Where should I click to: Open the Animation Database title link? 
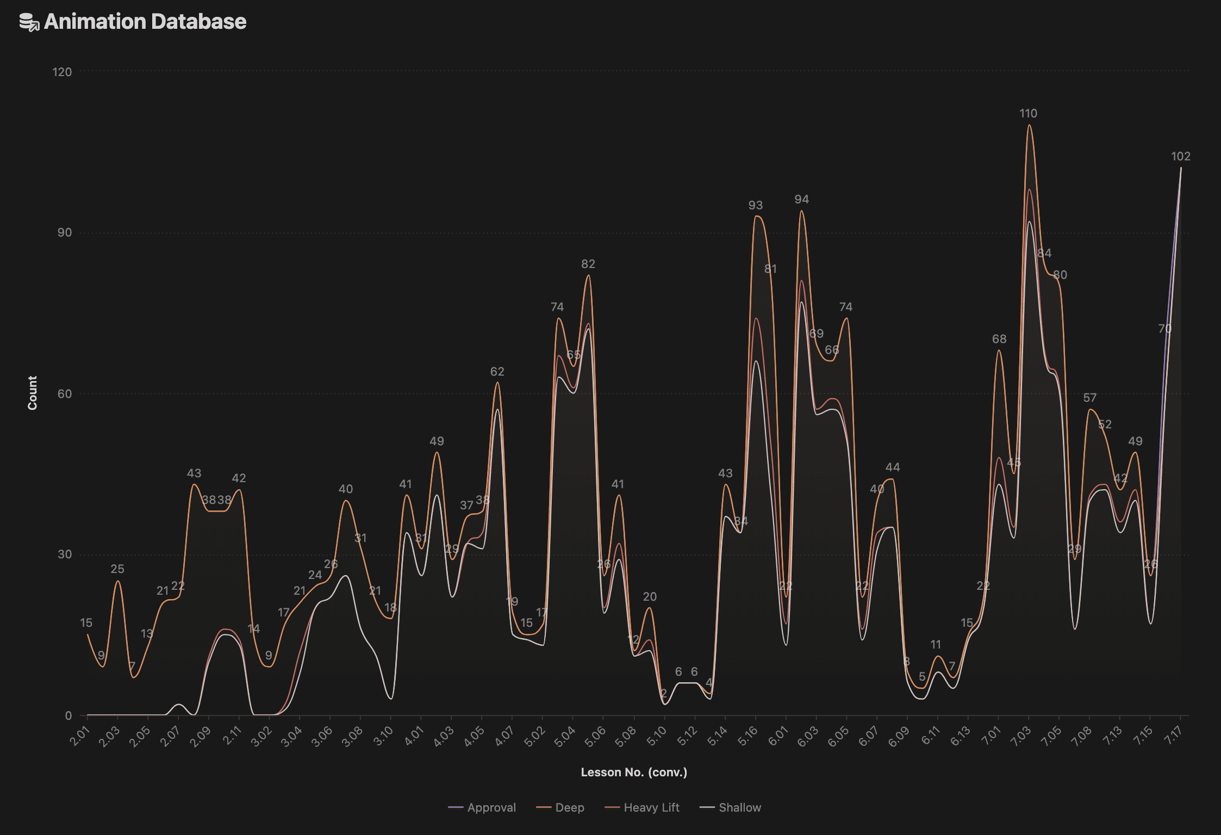(x=145, y=22)
